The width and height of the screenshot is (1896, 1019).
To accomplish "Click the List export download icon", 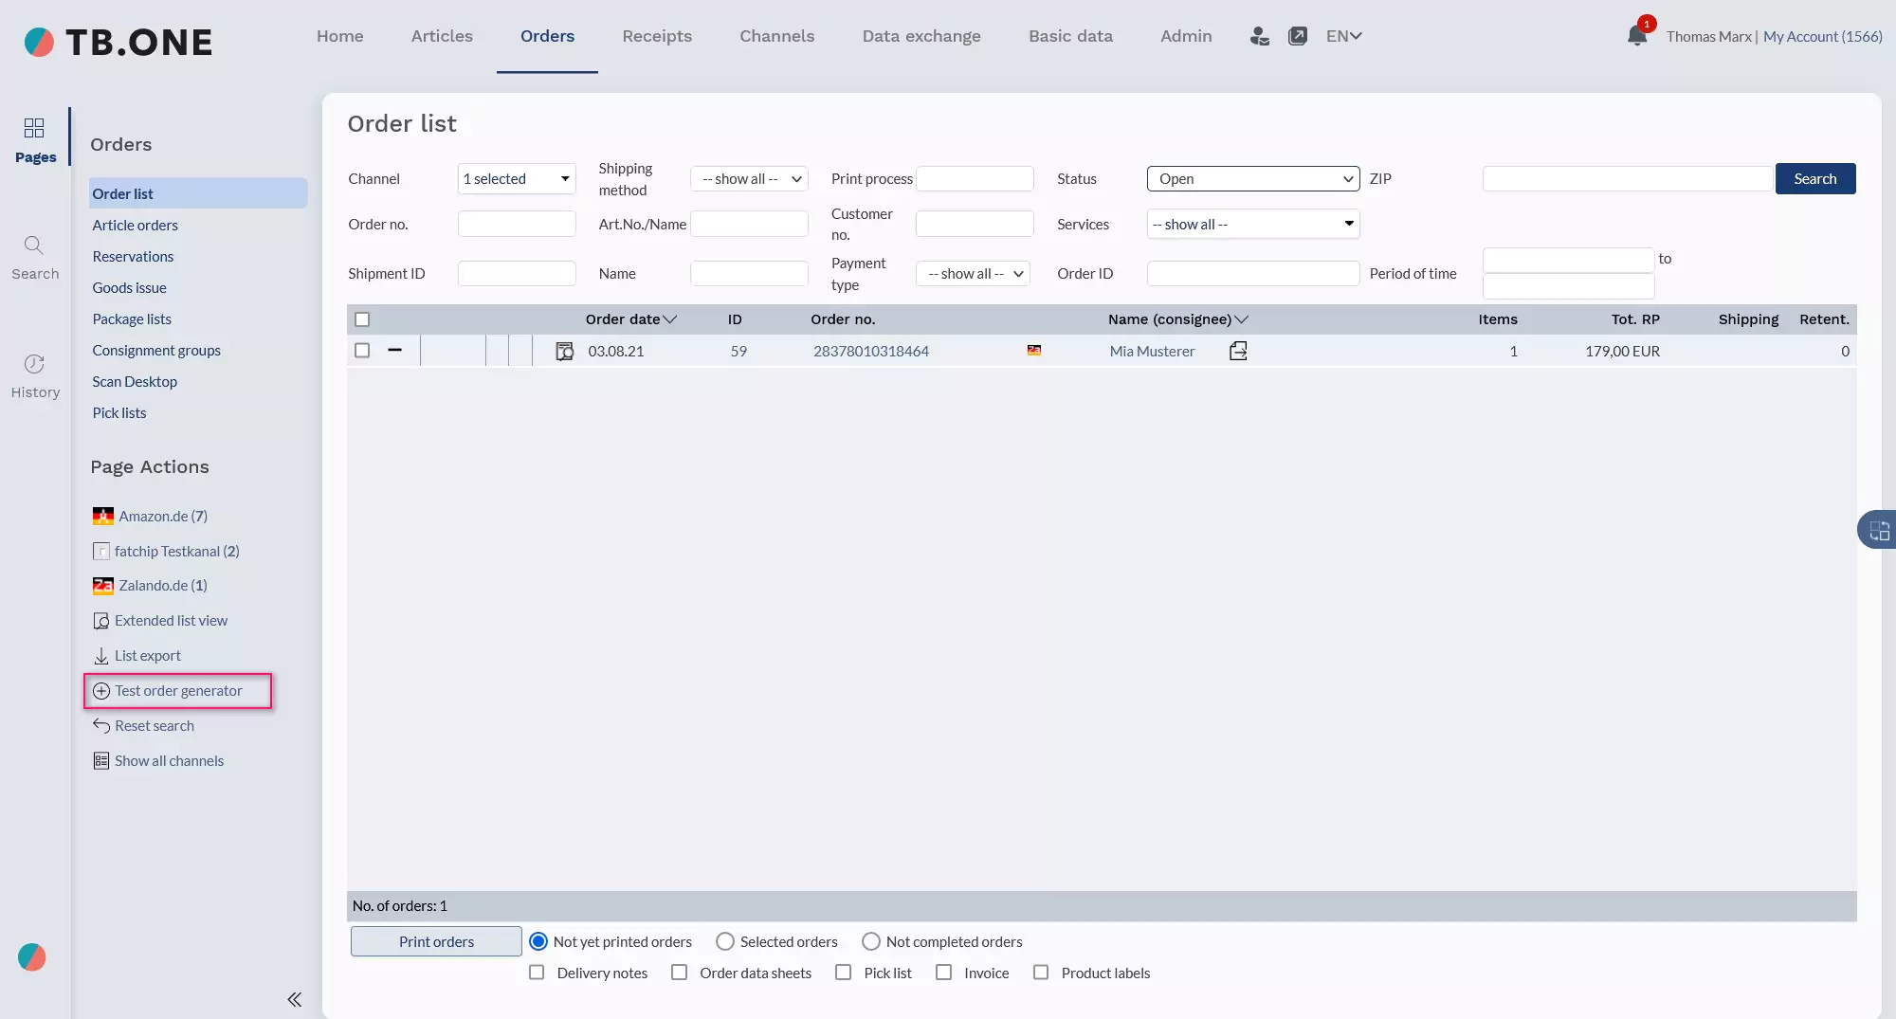I will coord(101,656).
